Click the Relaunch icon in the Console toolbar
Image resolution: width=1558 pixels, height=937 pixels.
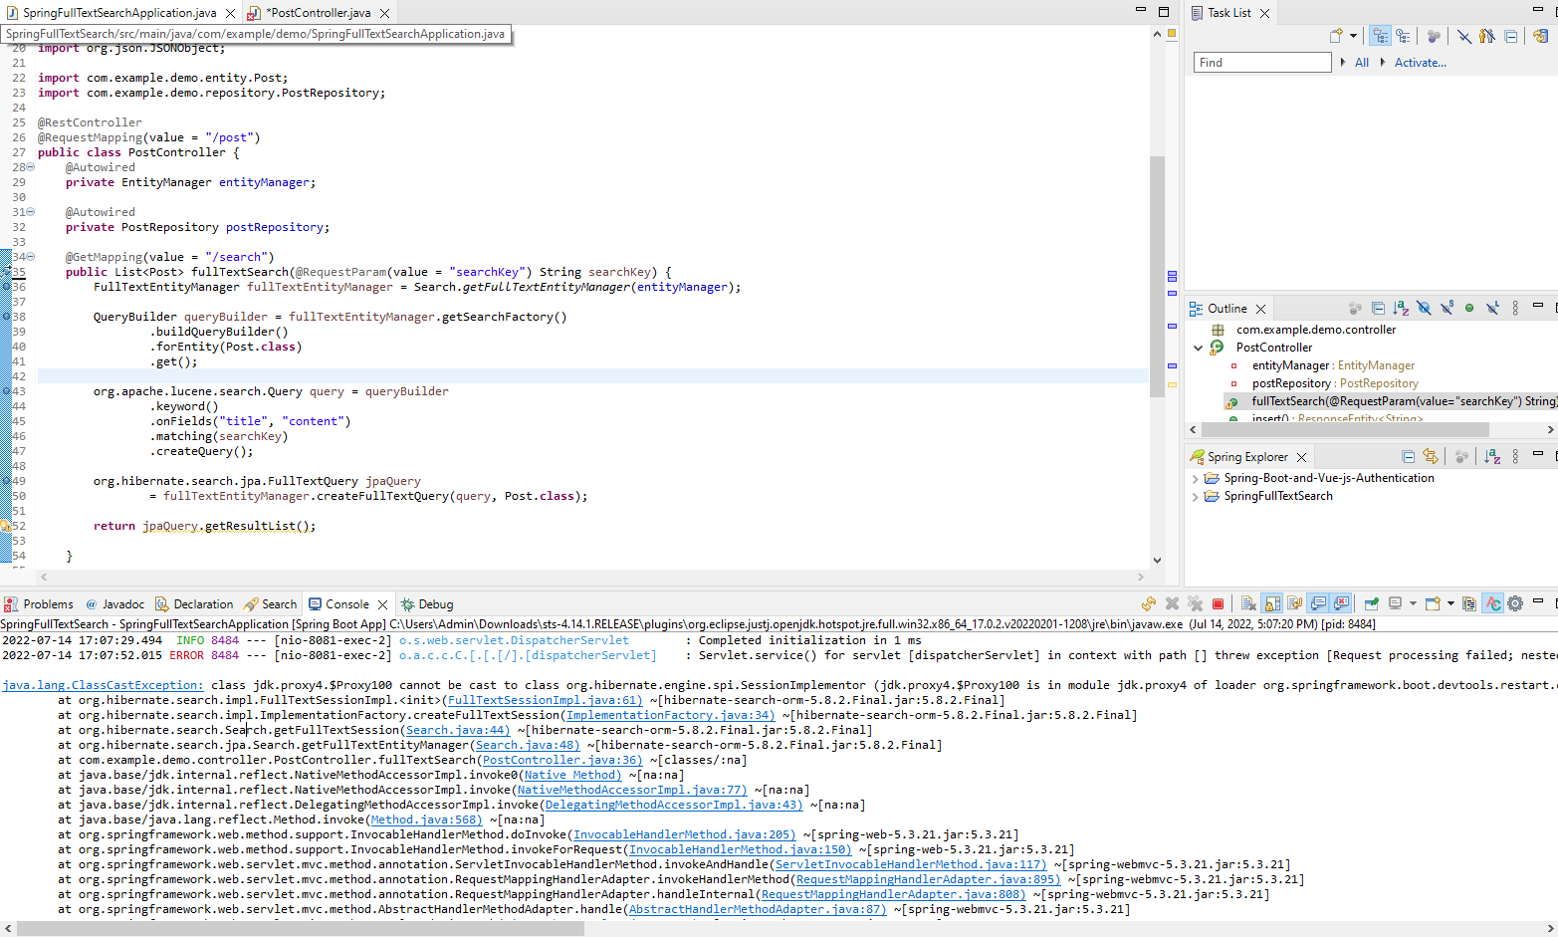[1149, 604]
